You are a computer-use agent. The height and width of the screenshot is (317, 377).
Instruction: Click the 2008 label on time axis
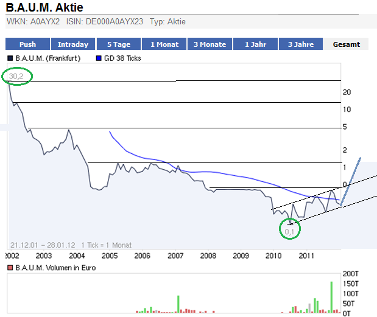(208, 256)
